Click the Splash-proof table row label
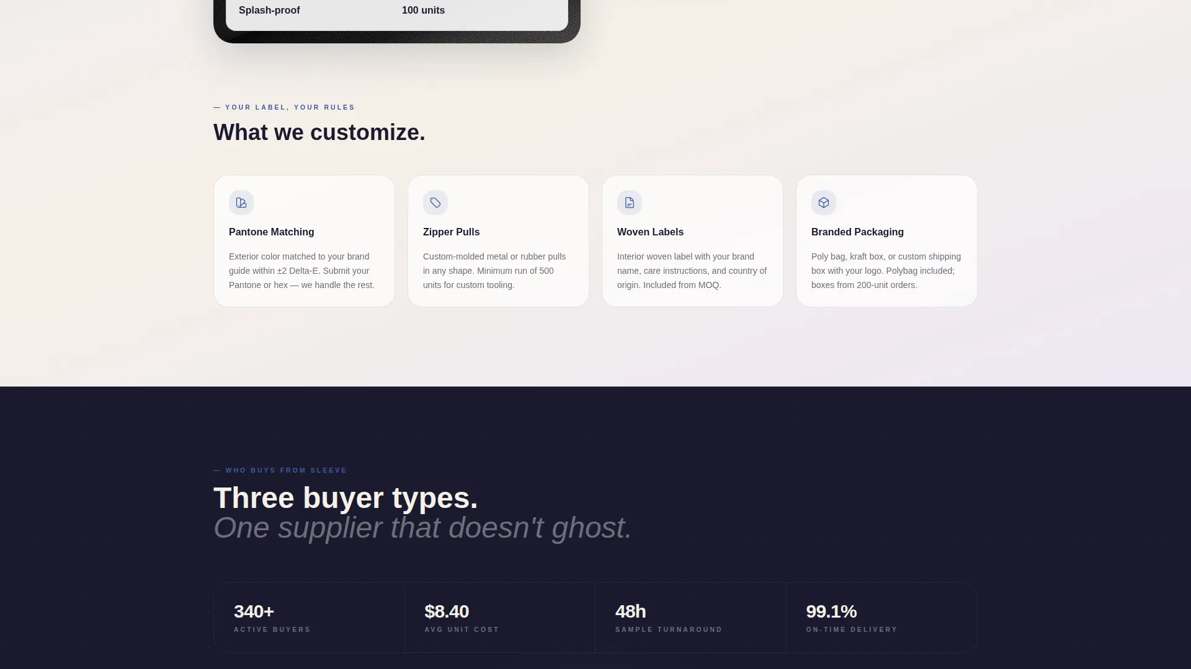Screen dimensions: 1191x669 tap(269, 11)
